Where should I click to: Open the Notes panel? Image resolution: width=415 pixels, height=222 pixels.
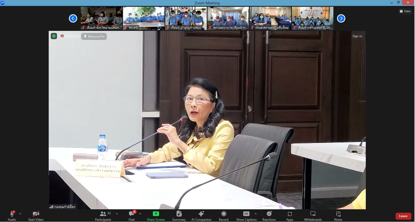pos(338,216)
